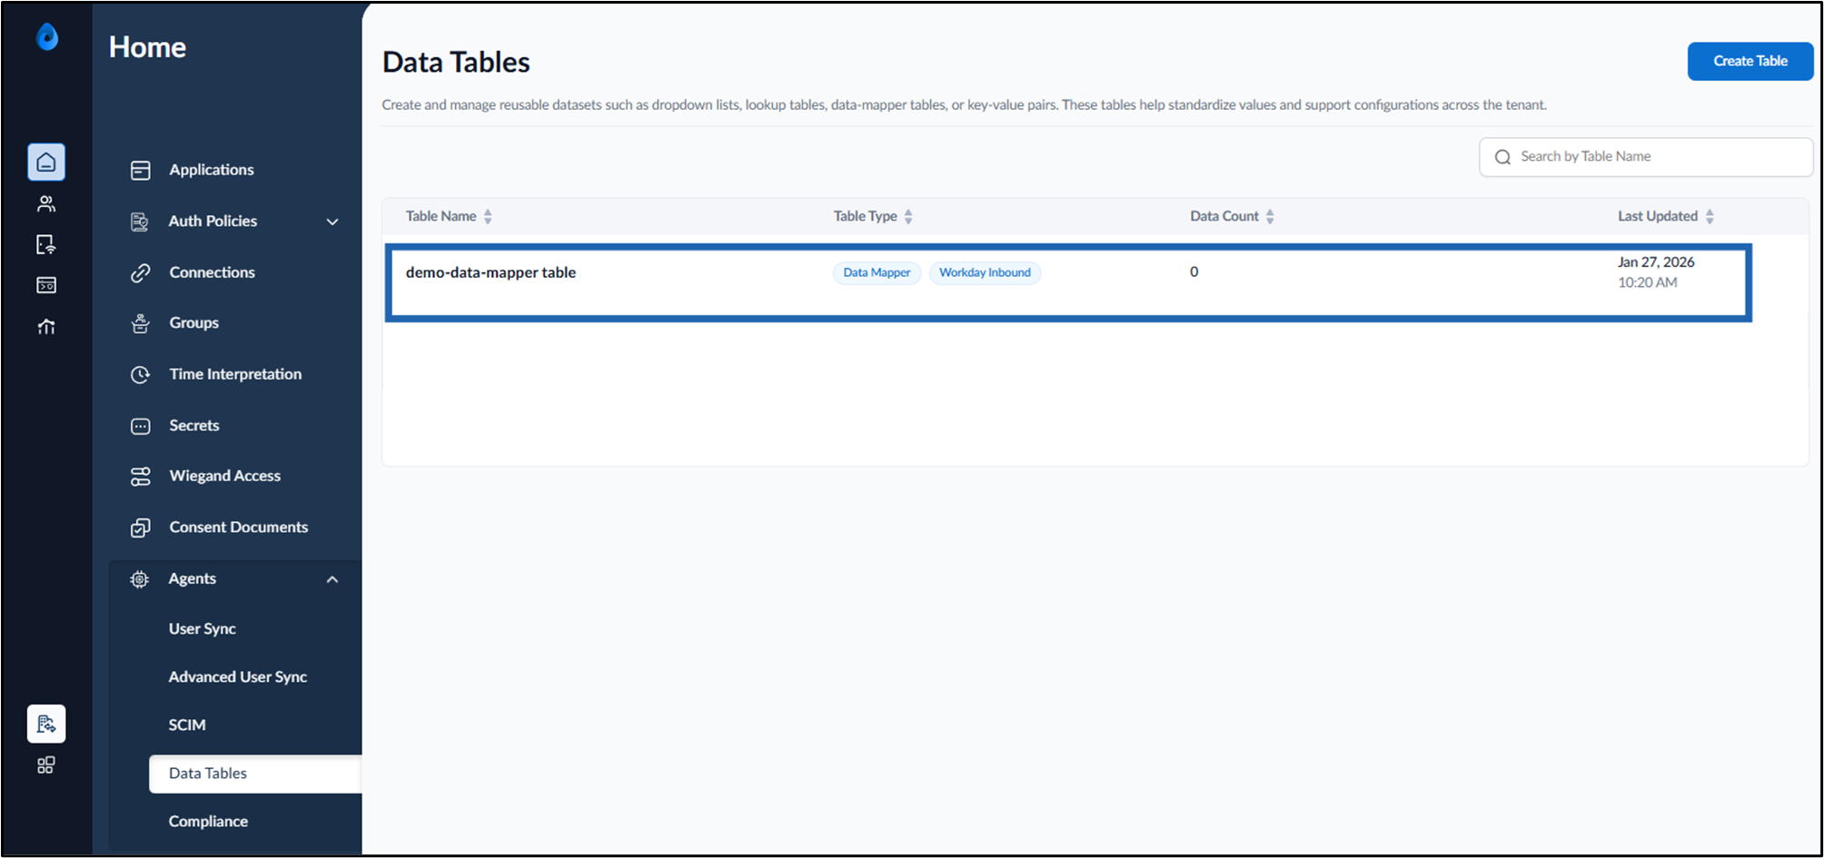Image resolution: width=1824 pixels, height=858 pixels.
Task: Click the Data Mapper tag
Action: pos(877,272)
